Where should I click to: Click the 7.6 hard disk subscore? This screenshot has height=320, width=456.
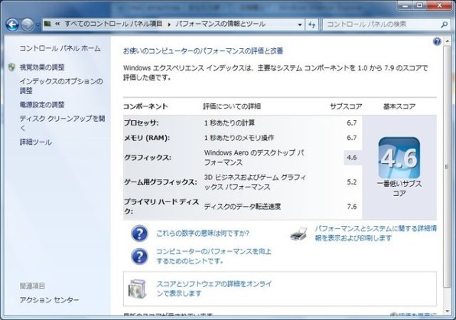coord(352,207)
